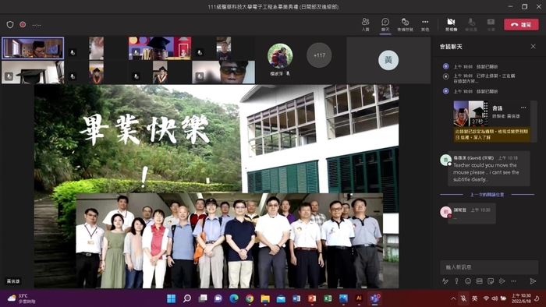546x307 pixels.
Task: Turn on the camera in meeting toolbar
Action: click(452, 25)
